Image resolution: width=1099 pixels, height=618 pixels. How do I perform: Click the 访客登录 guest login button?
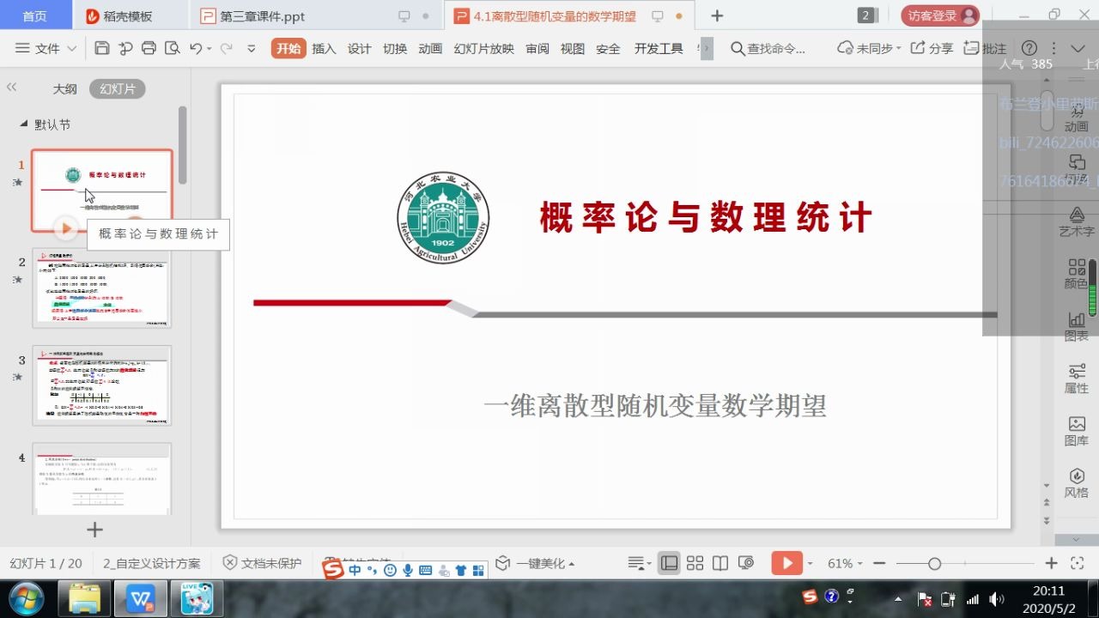[940, 15]
